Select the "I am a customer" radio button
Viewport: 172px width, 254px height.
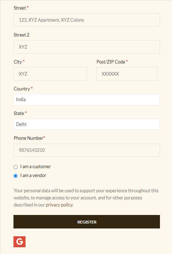pyautogui.click(x=16, y=167)
